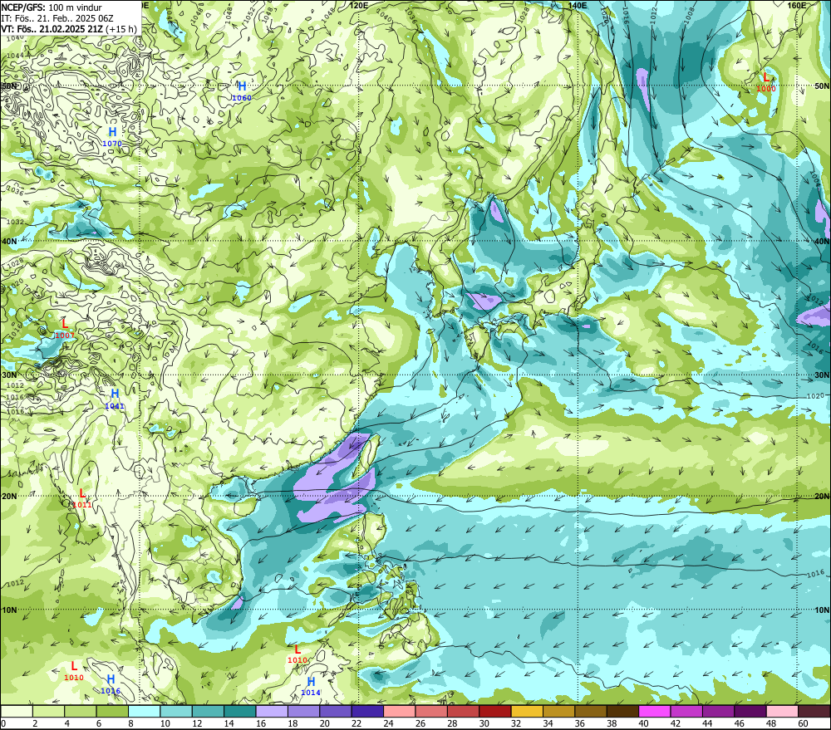Pick the green 6–8 legend swatch
Screen dimensions: 831x730
pos(112,711)
